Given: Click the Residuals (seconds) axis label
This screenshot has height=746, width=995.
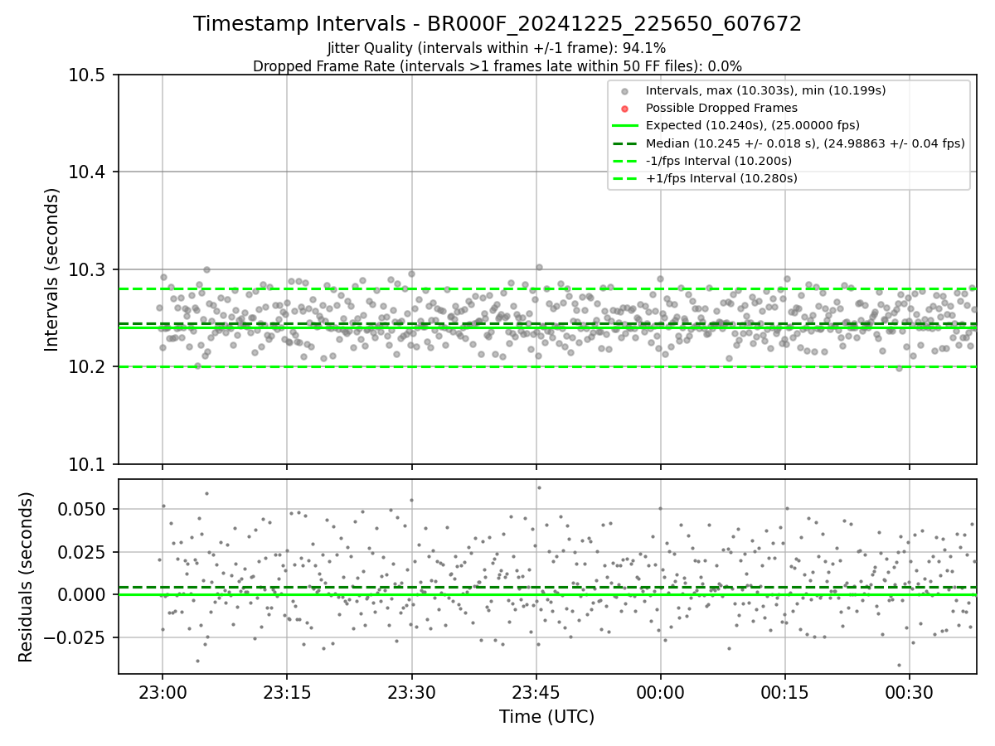Looking at the screenshot, I should pyautogui.click(x=27, y=577).
